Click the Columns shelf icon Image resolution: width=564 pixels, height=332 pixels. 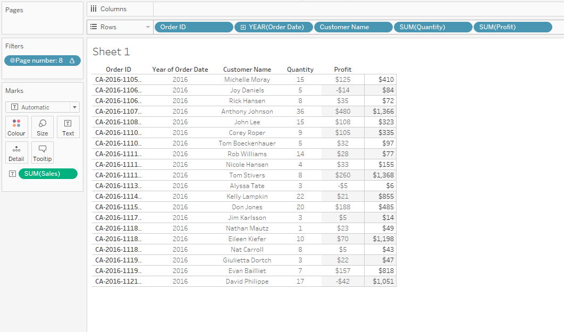94,9
